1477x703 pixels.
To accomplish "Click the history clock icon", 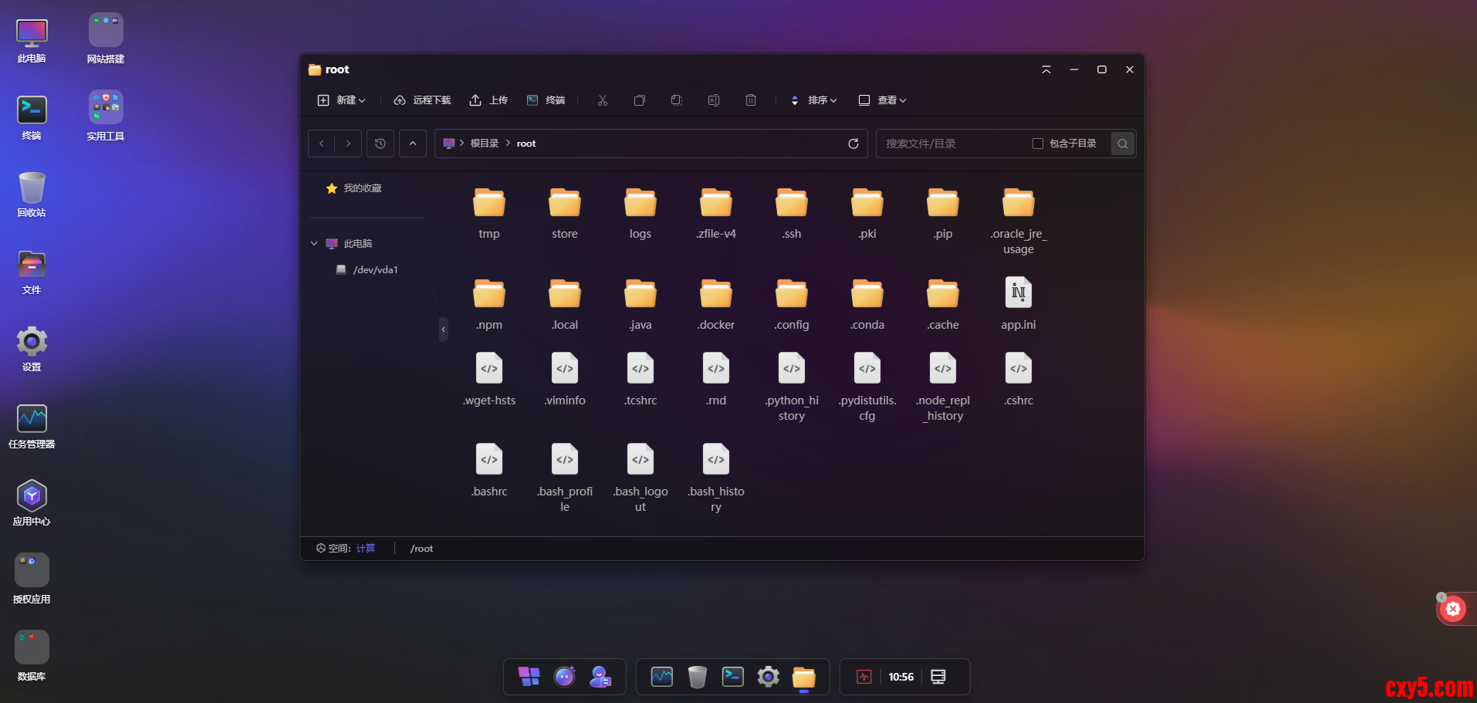I will (380, 144).
